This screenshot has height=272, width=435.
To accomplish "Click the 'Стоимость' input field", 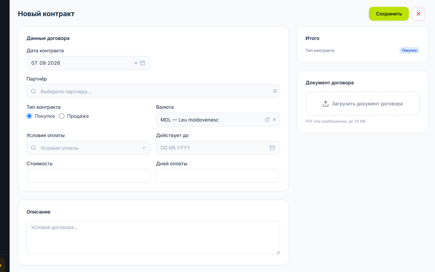I will point(88,176).
